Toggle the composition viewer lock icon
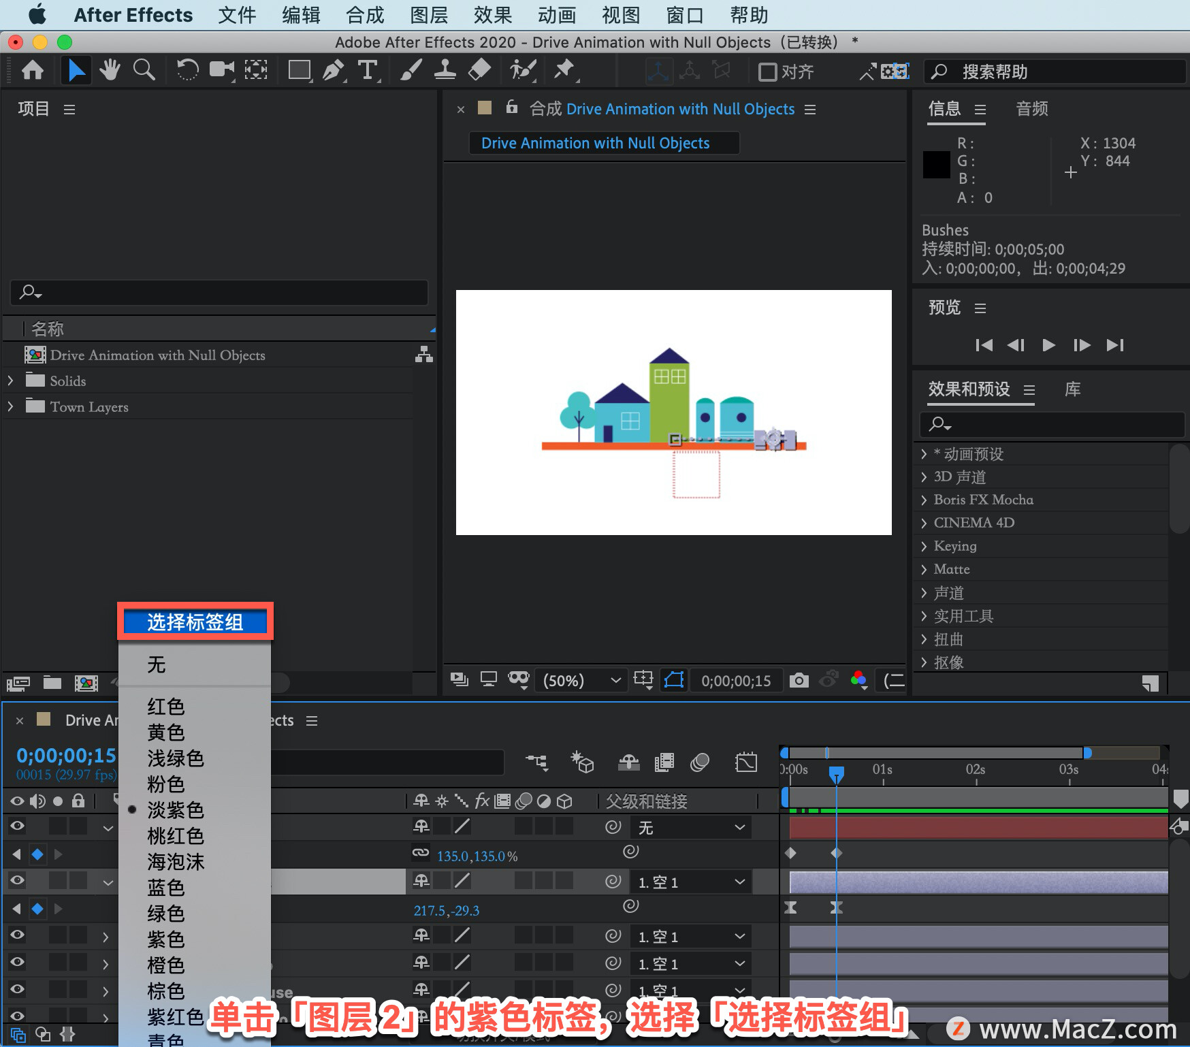This screenshot has width=1190, height=1047. pyautogui.click(x=512, y=108)
